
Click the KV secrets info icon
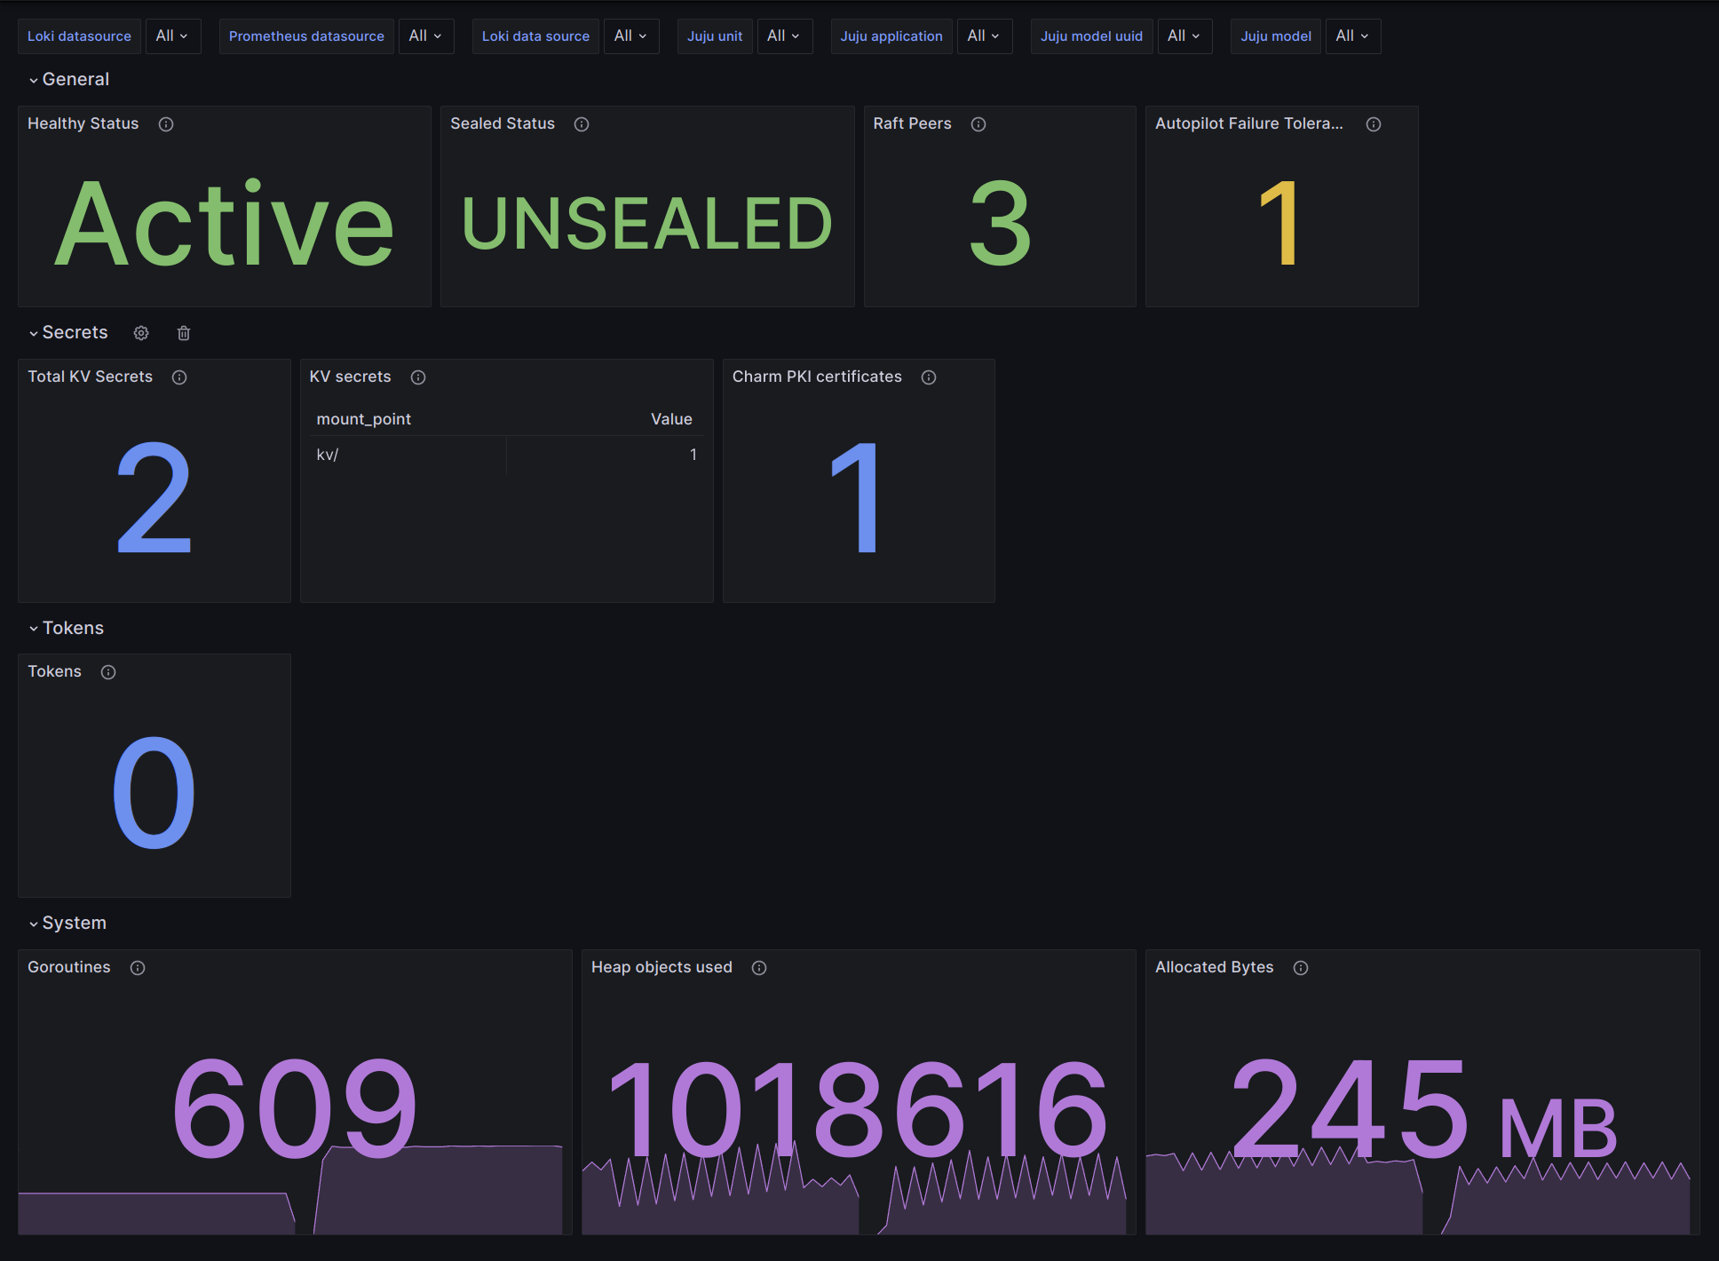[418, 377]
